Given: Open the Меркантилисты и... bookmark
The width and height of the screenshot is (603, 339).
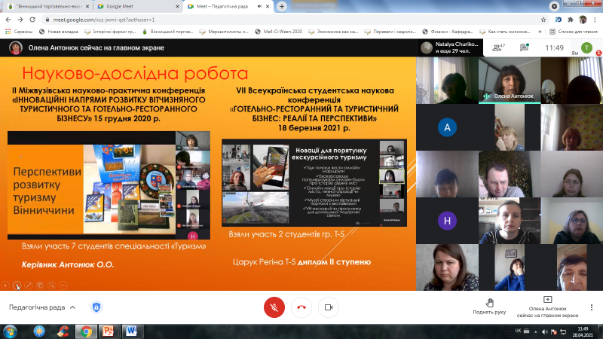Looking at the screenshot, I should pos(224,32).
